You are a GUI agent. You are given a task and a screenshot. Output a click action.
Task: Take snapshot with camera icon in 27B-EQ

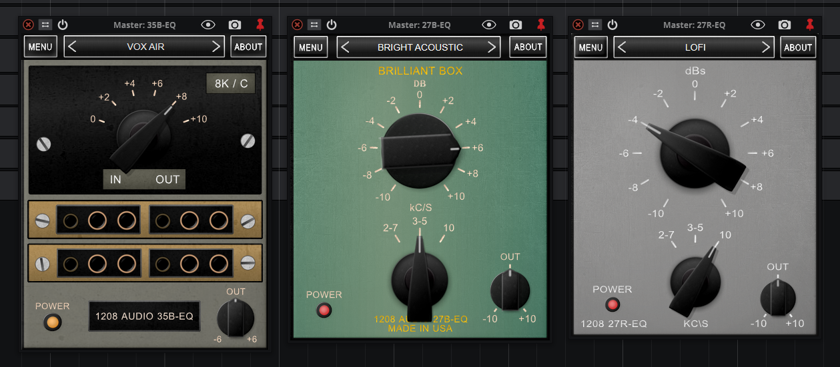516,25
